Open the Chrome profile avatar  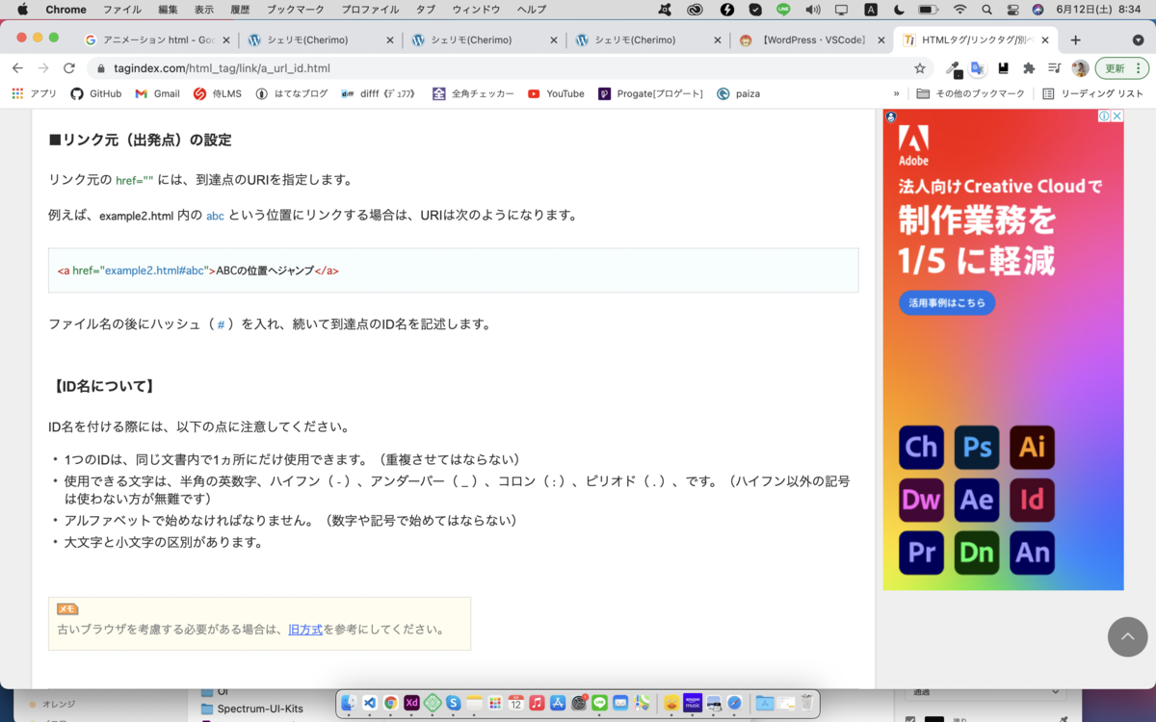(1079, 68)
